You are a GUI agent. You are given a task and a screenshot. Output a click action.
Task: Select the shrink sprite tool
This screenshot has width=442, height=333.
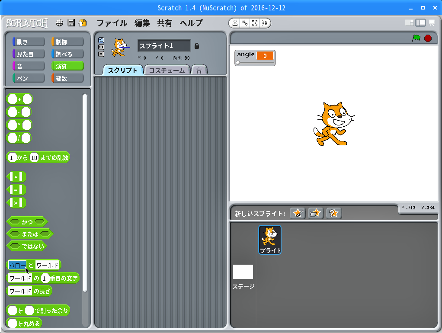coord(264,23)
